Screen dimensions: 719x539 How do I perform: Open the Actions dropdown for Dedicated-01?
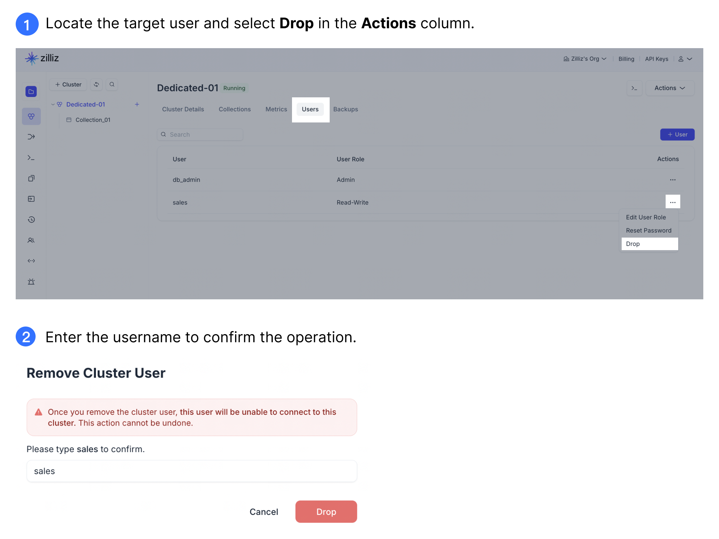[669, 88]
